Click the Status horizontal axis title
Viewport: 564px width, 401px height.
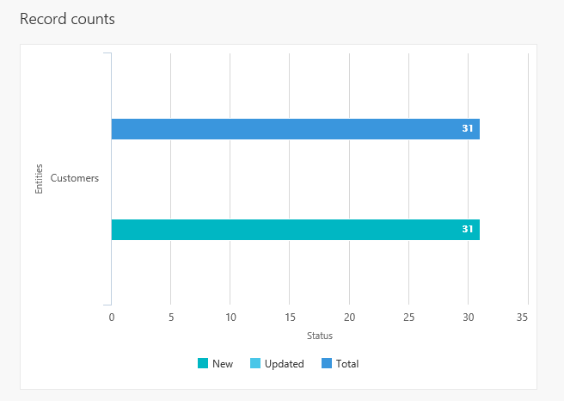[x=319, y=336]
